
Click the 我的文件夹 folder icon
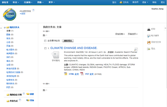(8, 27)
